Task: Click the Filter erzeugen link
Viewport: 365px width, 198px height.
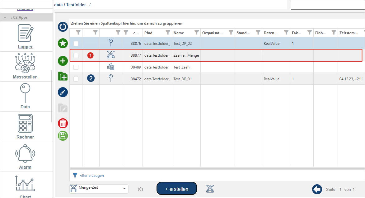Action: pos(91,176)
